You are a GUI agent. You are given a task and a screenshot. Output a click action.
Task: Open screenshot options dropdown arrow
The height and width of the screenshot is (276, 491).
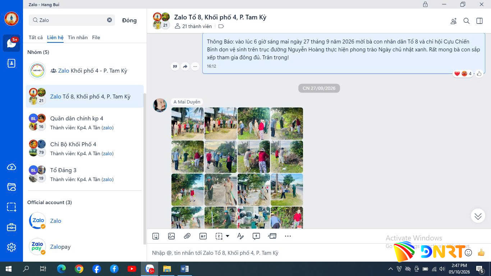tap(228, 236)
